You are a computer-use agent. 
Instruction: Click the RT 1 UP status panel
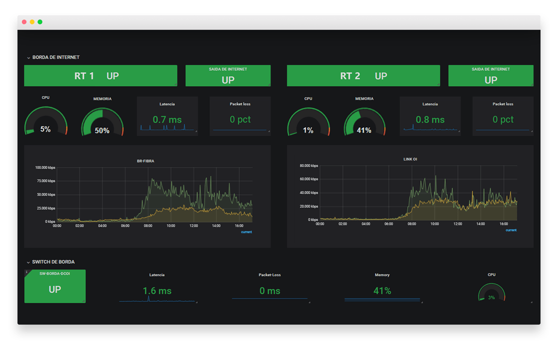(100, 75)
